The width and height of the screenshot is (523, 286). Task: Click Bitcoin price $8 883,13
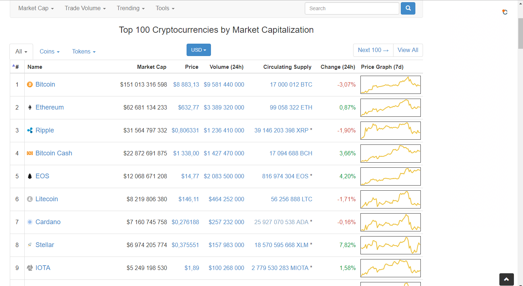186,84
